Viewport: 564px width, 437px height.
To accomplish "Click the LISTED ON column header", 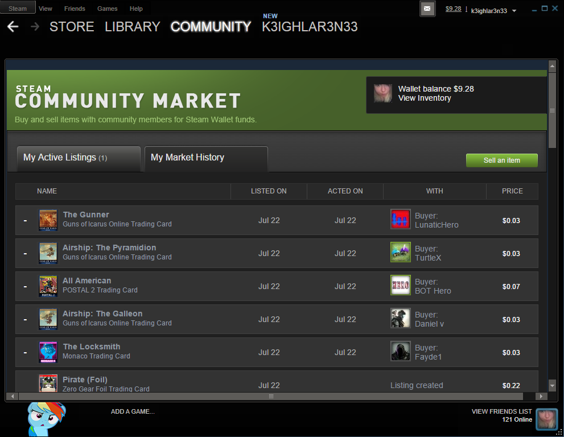I will pos(269,191).
